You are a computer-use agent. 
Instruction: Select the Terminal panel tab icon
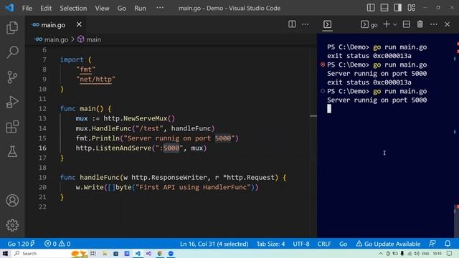(x=327, y=24)
